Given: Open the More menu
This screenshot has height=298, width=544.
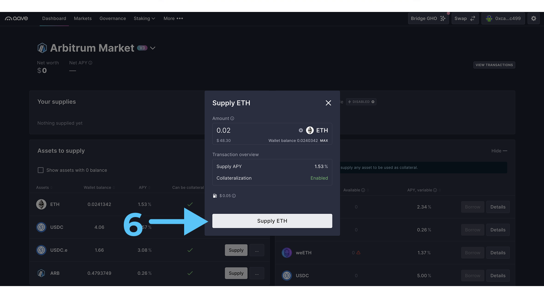Looking at the screenshot, I should [173, 19].
